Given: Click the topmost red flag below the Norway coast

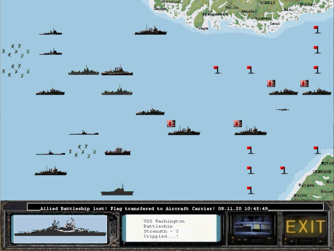Looking at the screenshot, I should coord(317,30).
